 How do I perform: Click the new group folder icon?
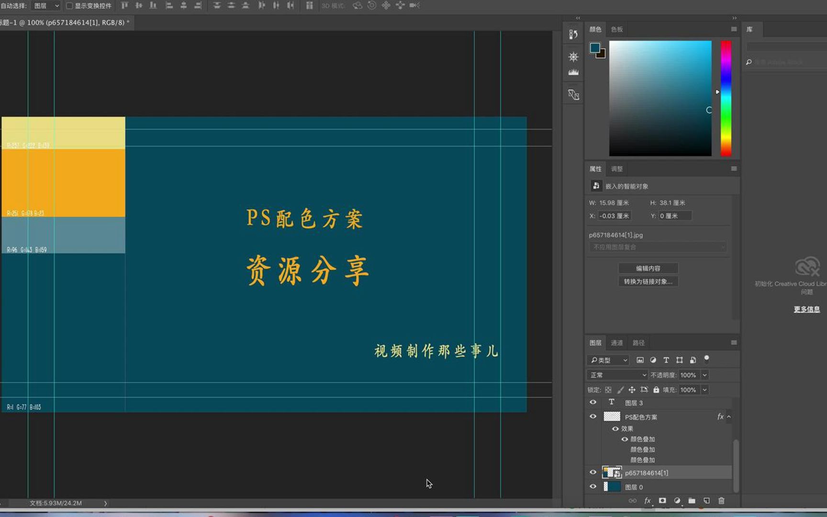692,501
